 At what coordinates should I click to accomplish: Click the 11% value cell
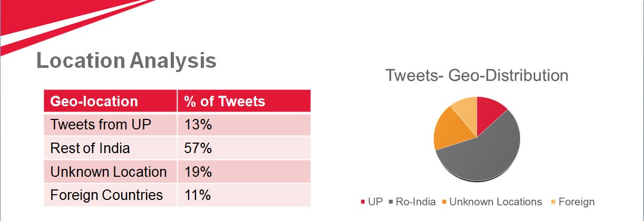(x=244, y=195)
